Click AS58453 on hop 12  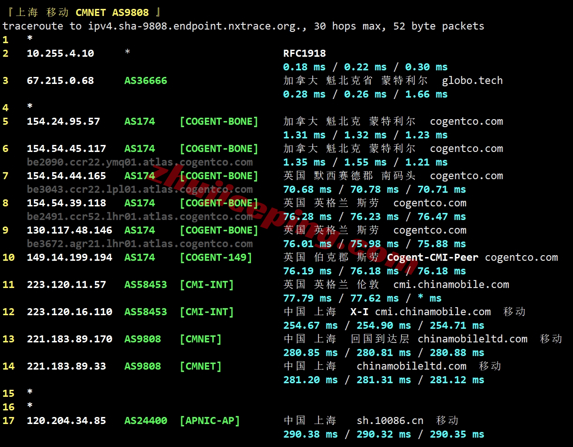(x=146, y=312)
